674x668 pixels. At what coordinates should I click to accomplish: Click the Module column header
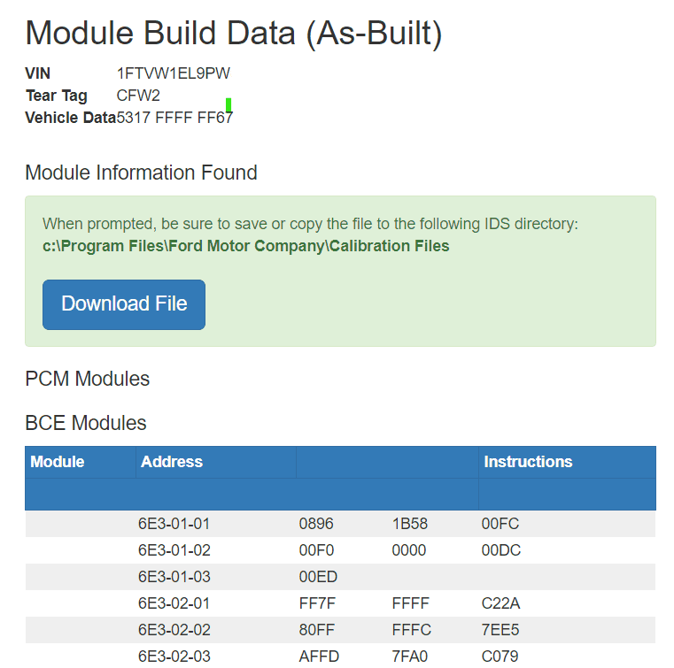pyautogui.click(x=58, y=462)
